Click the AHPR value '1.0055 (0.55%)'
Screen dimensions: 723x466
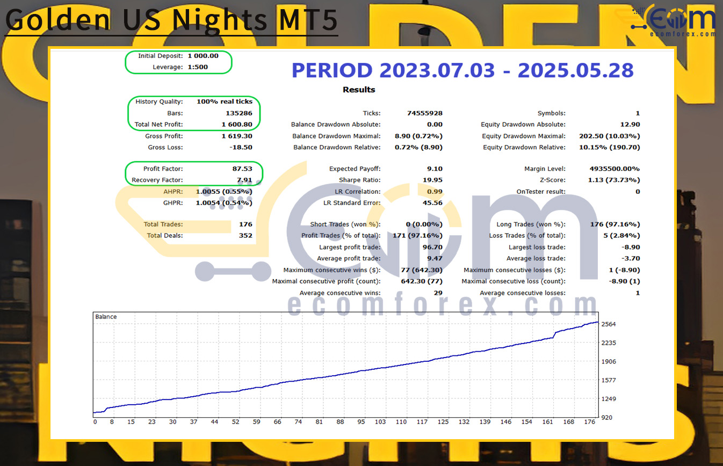point(224,192)
